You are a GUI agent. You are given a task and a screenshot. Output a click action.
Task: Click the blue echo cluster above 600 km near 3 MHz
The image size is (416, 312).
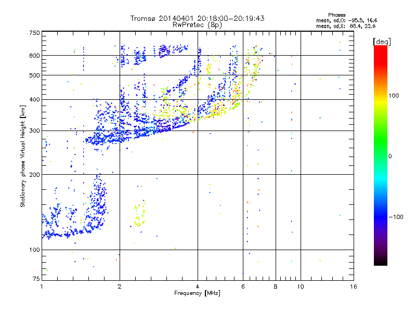coord(164,51)
